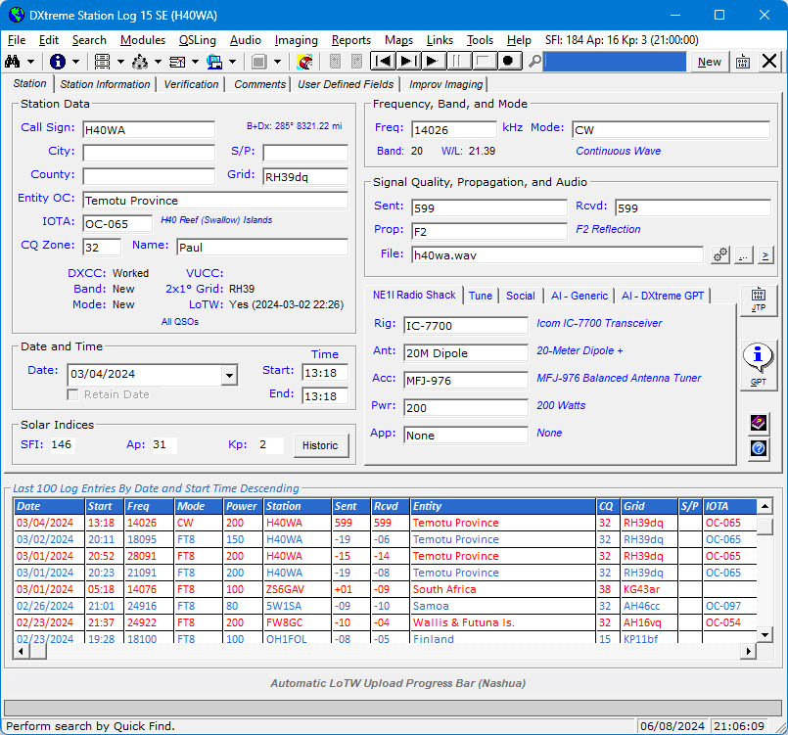Viewport: 788px width, 735px height.
Task: Open dropdown next to QSL card icon
Action: tap(195, 62)
